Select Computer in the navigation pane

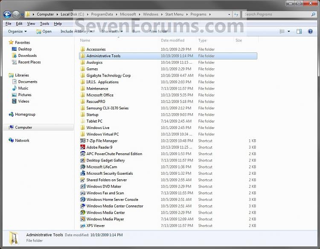pos(23,127)
